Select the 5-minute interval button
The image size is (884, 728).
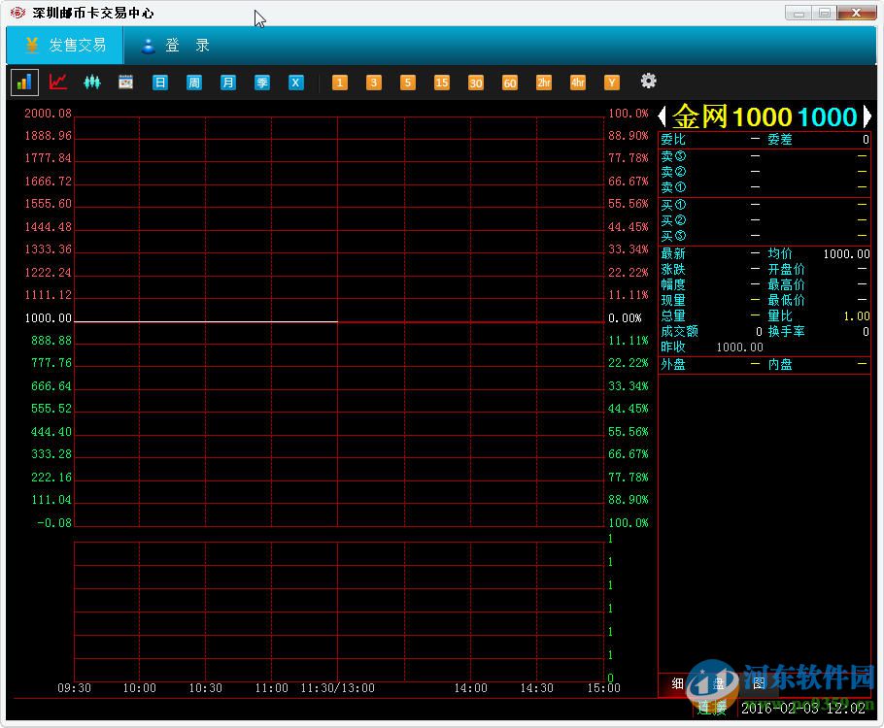[x=408, y=83]
